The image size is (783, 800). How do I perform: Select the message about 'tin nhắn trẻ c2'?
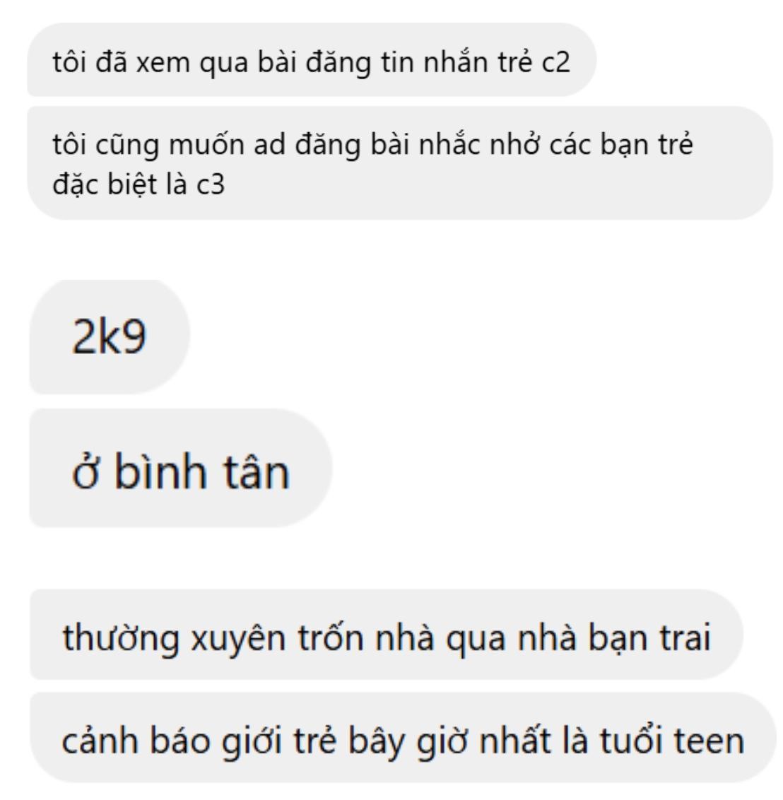click(312, 59)
